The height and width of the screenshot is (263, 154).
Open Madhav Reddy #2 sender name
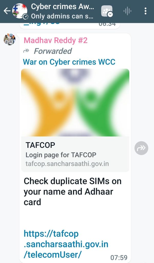(56, 41)
